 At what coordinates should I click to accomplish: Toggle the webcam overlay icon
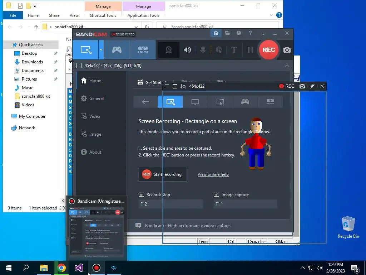169,50
